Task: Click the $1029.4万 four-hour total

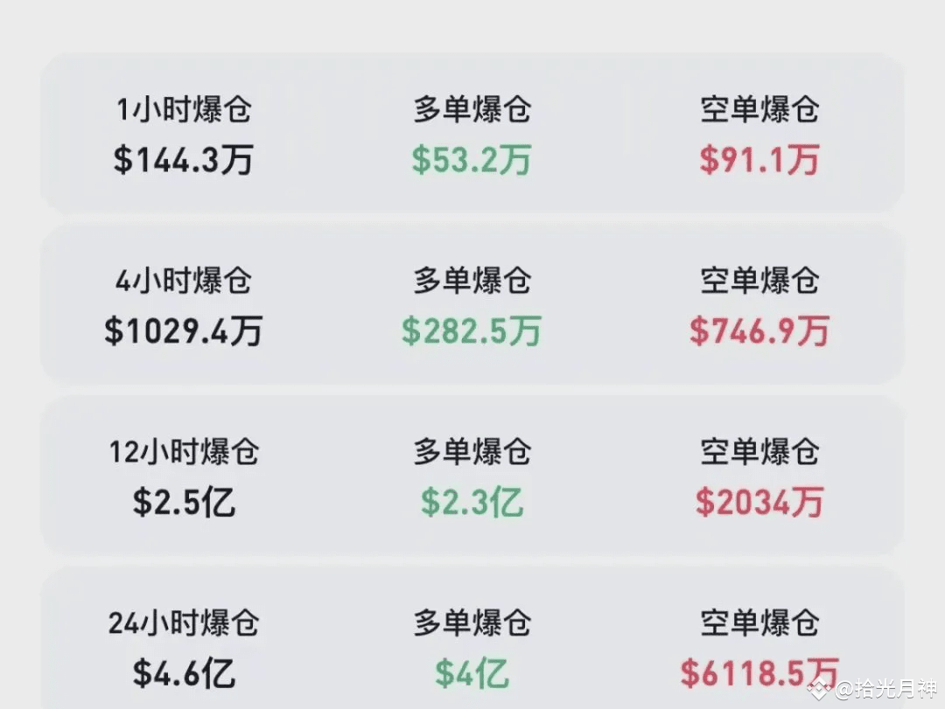Action: (x=185, y=332)
